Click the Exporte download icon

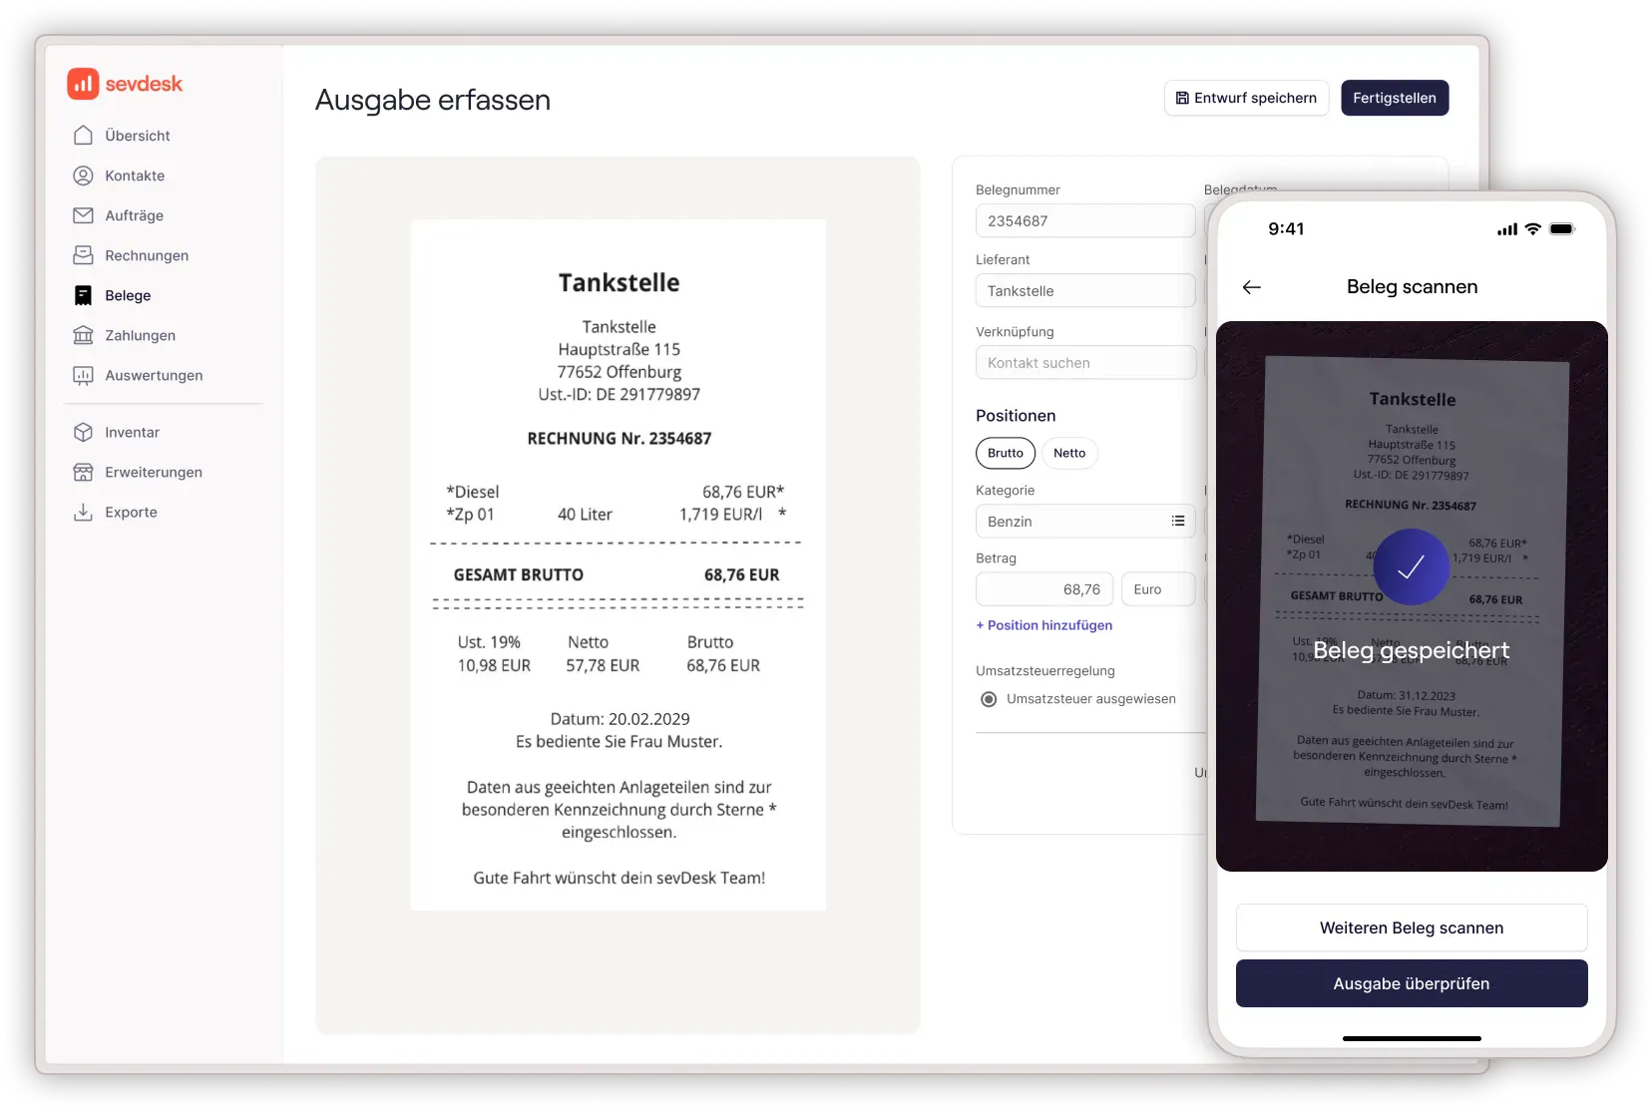[84, 512]
